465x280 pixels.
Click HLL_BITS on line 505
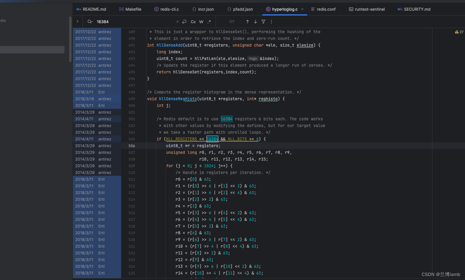[x=237, y=139]
